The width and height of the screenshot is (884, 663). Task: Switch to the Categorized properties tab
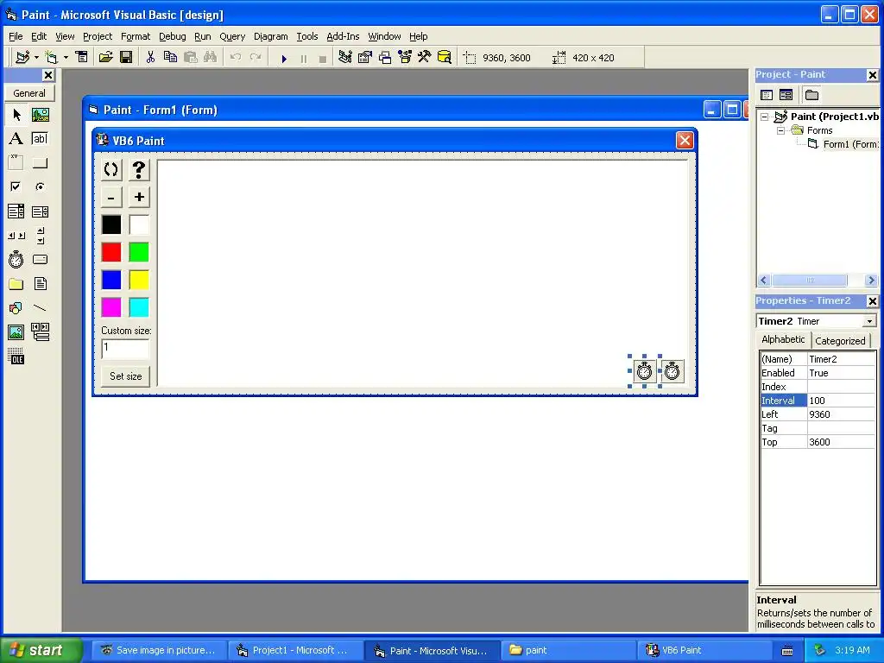(840, 340)
